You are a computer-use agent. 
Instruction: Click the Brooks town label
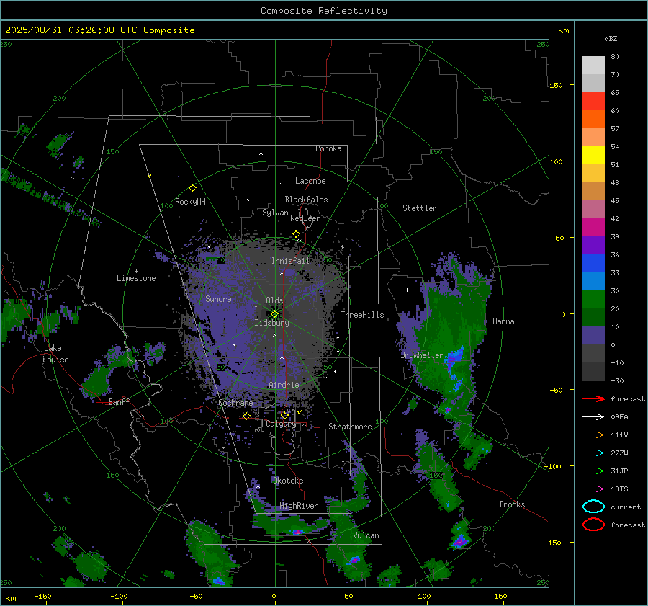click(512, 504)
